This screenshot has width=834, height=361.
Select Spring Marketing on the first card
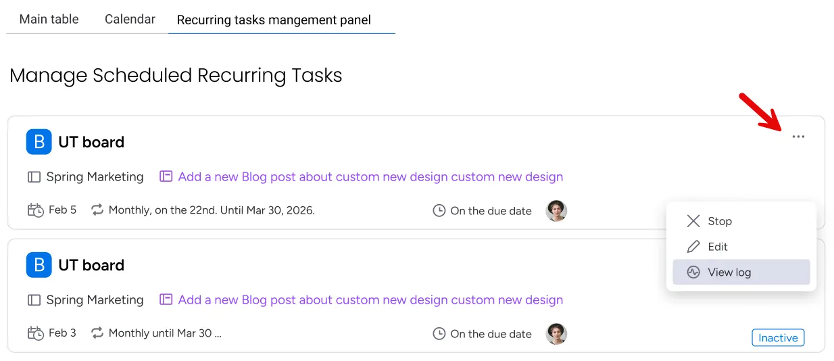coord(95,176)
